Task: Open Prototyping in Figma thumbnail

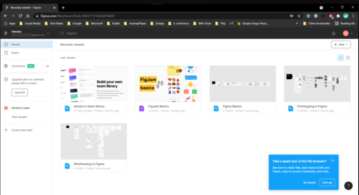Action: pos(317,84)
